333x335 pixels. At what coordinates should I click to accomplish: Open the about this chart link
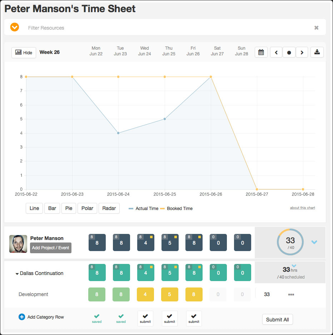tap(302, 207)
